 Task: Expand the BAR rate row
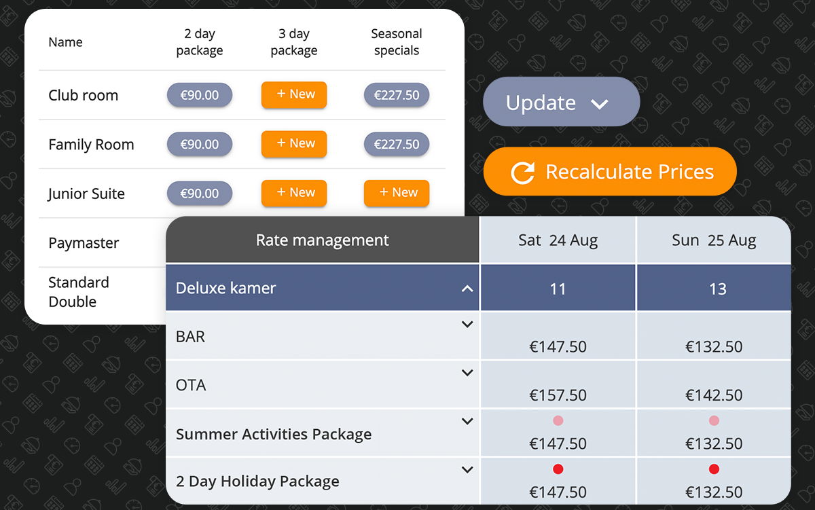pyautogui.click(x=467, y=325)
